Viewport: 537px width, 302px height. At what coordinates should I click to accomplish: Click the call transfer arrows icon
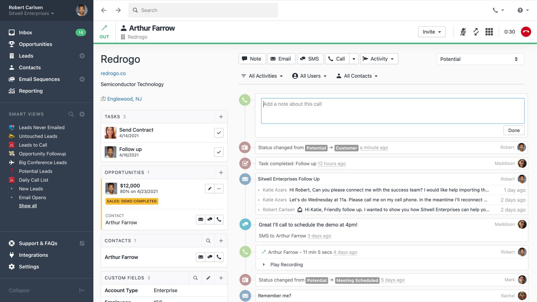(x=476, y=32)
